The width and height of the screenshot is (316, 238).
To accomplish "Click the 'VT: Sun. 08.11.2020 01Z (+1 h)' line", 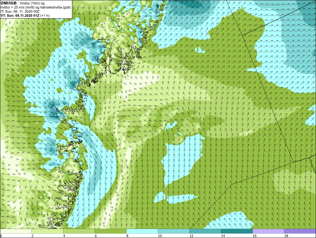I will 25,15.
